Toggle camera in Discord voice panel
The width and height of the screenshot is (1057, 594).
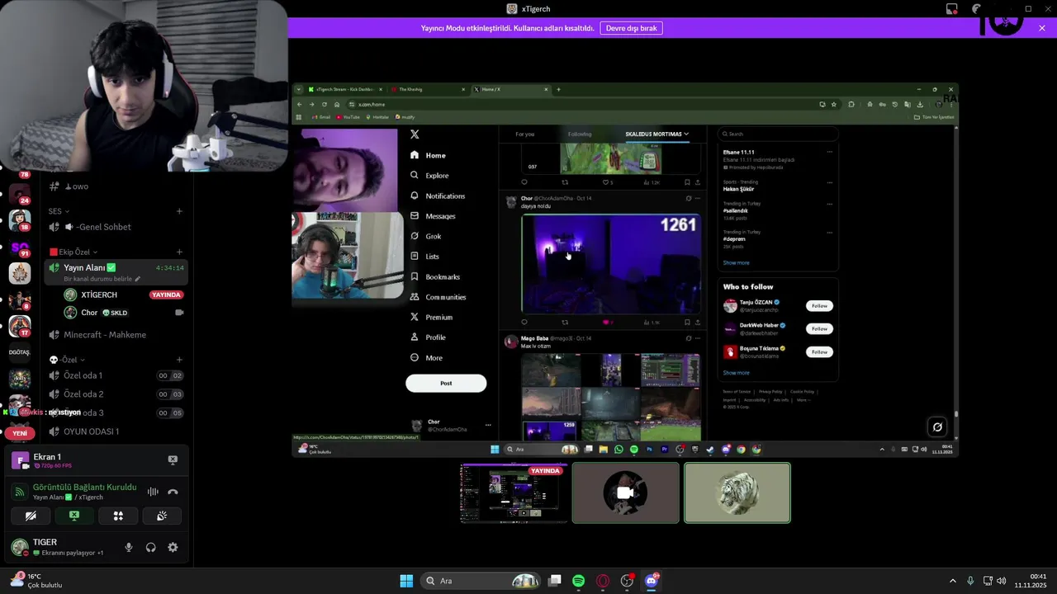coord(31,516)
